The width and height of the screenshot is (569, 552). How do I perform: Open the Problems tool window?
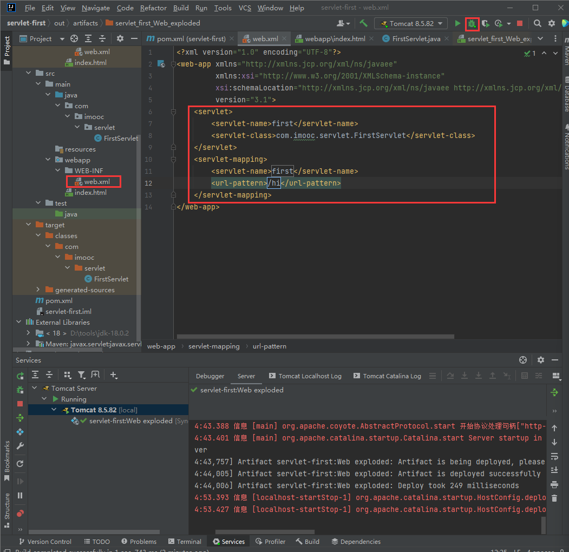point(139,541)
